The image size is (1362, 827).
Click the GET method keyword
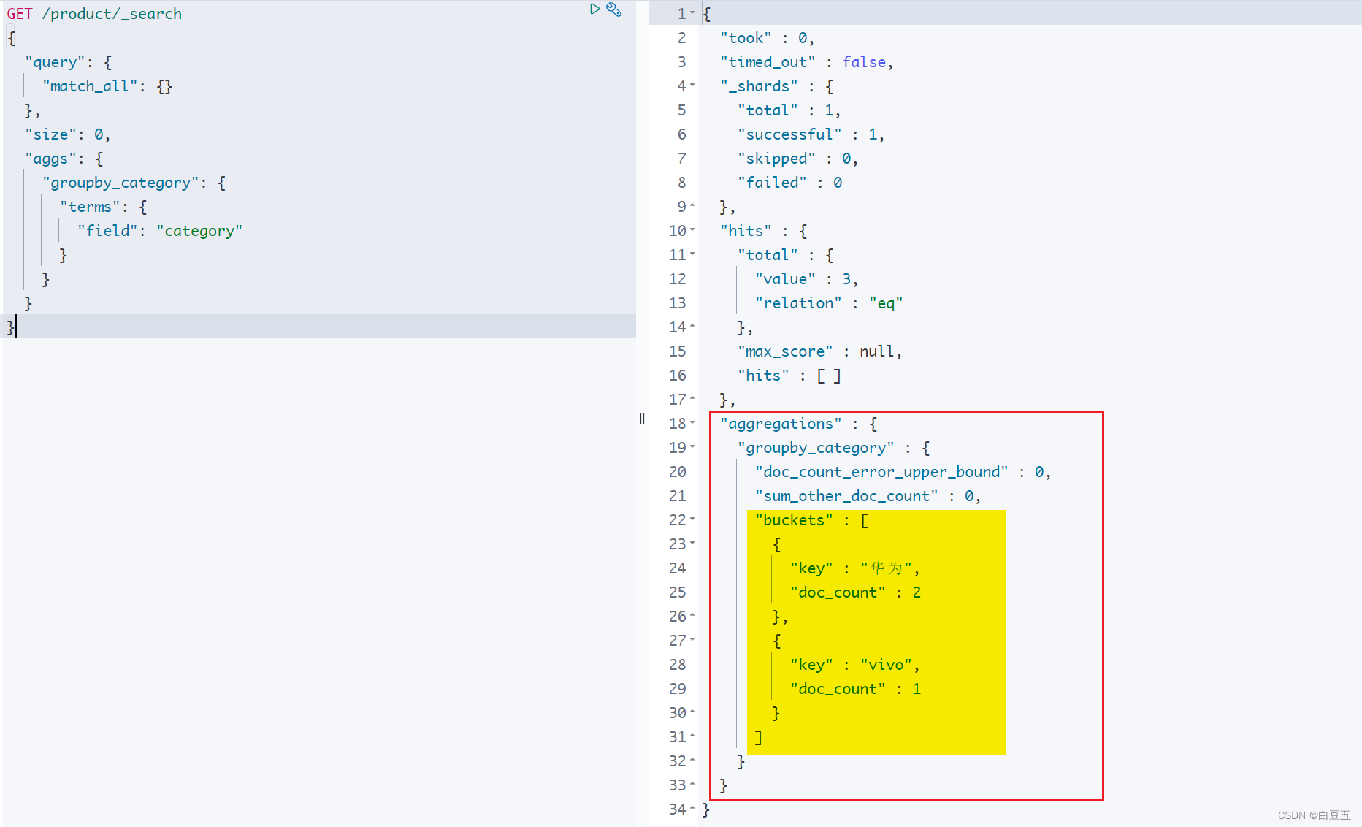(x=20, y=14)
